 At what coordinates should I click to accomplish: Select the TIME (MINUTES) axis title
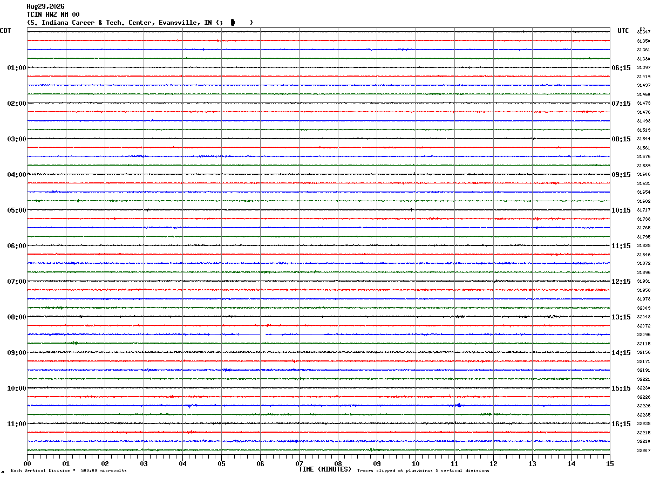tap(325, 469)
